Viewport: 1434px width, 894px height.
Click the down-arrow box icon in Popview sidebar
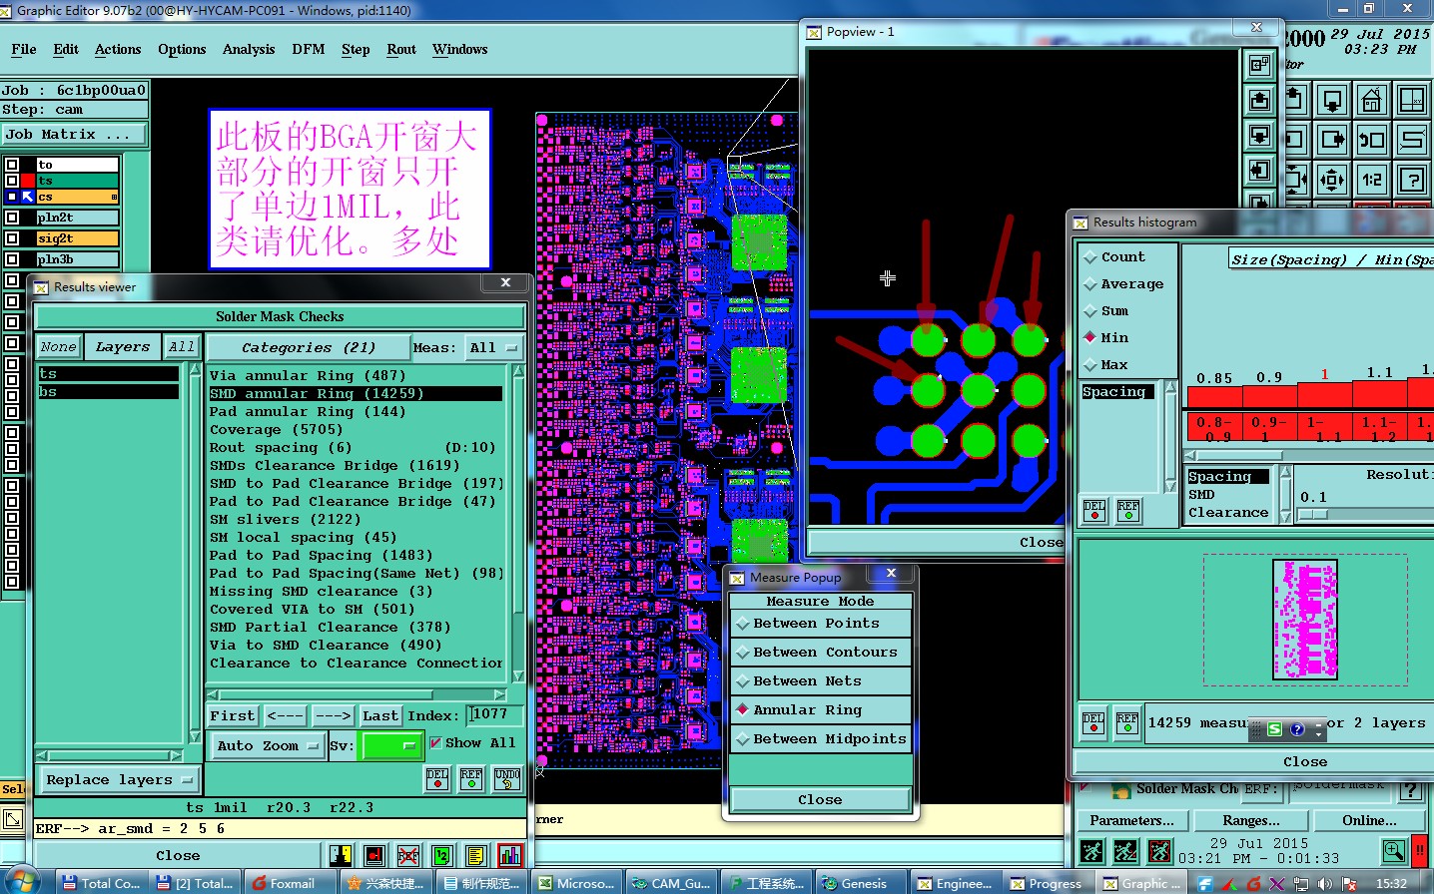(1260, 136)
